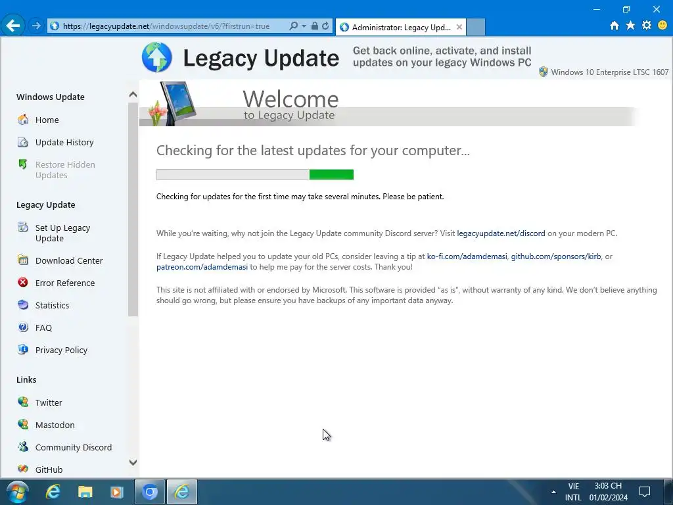Switch to the Chromium browser taskbar icon
The width and height of the screenshot is (673, 505).
[149, 492]
